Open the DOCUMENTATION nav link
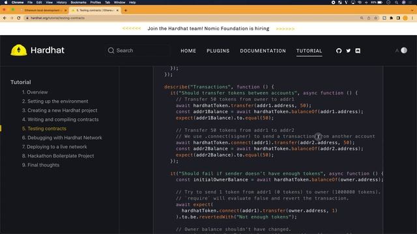 263,51
